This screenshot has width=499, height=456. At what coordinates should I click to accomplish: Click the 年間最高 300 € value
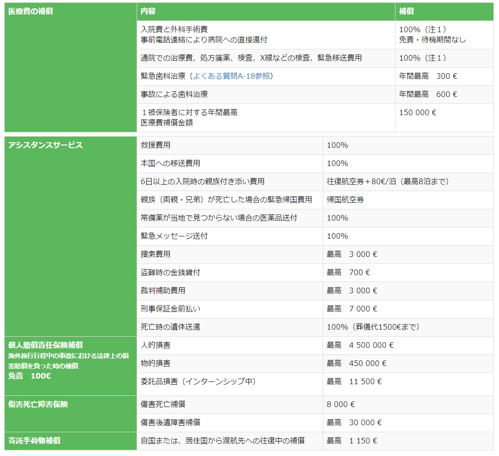[x=428, y=76]
